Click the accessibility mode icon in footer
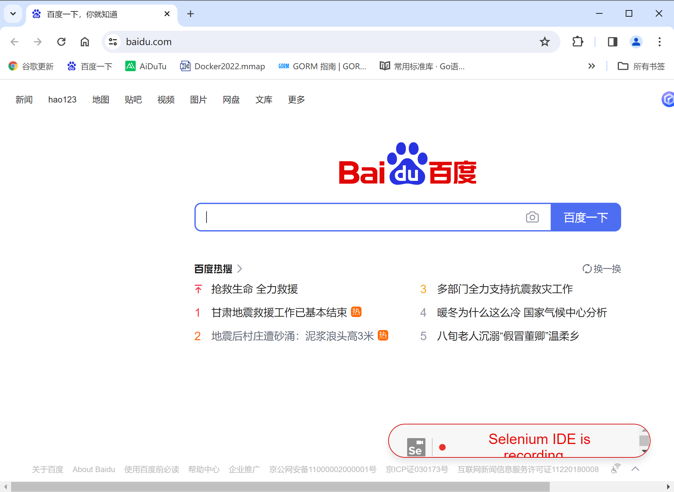This screenshot has height=492, width=674. [616, 469]
